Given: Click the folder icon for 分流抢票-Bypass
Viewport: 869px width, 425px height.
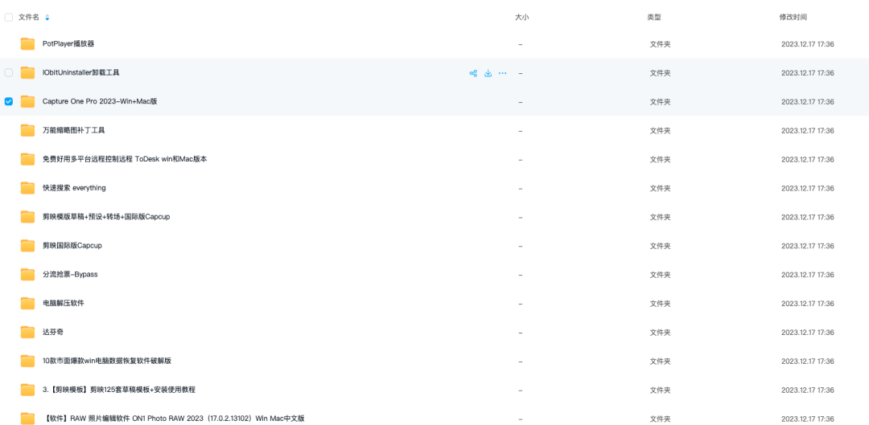Looking at the screenshot, I should pyautogui.click(x=27, y=274).
